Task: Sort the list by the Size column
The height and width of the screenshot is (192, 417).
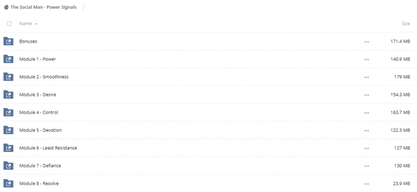Action: click(406, 23)
